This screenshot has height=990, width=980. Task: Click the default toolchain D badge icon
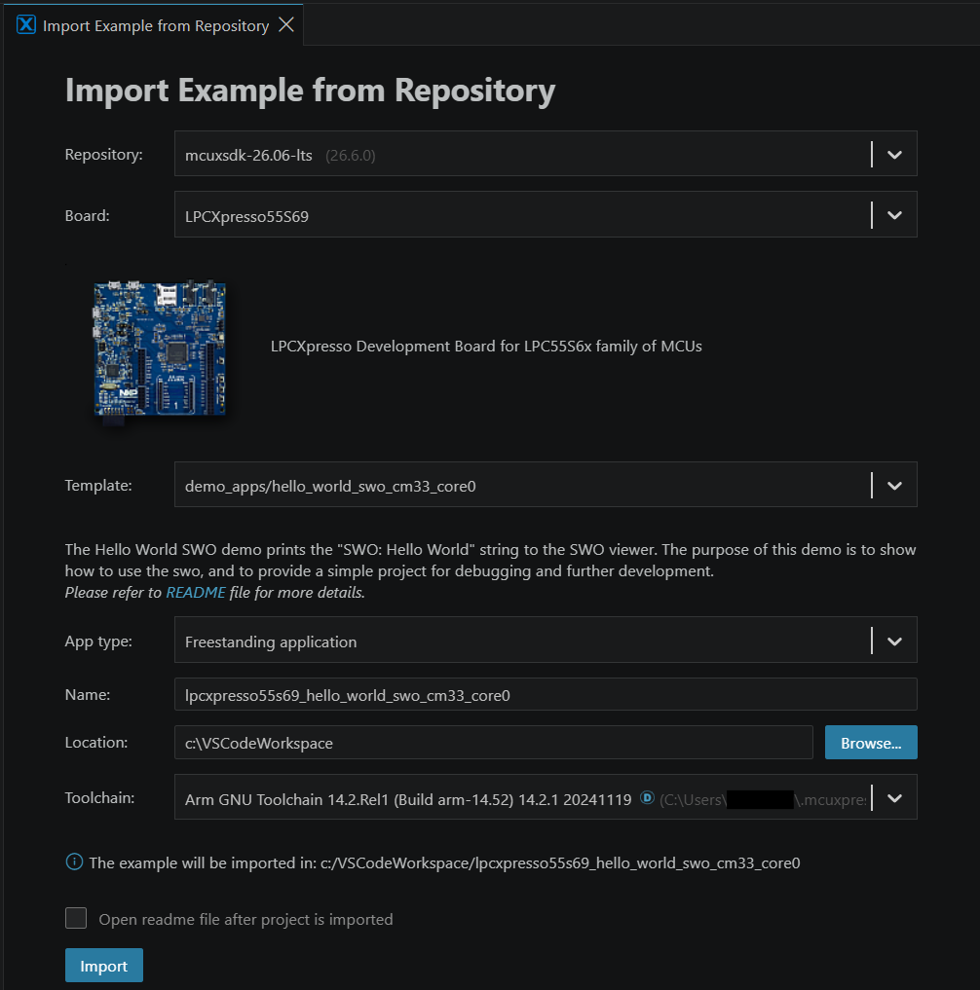tap(647, 797)
